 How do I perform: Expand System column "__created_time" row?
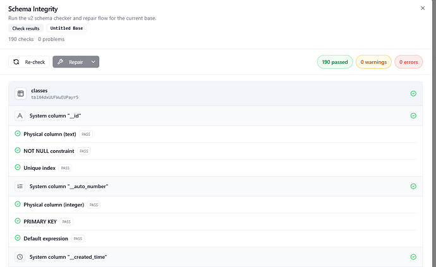pyautogui.click(x=215, y=257)
